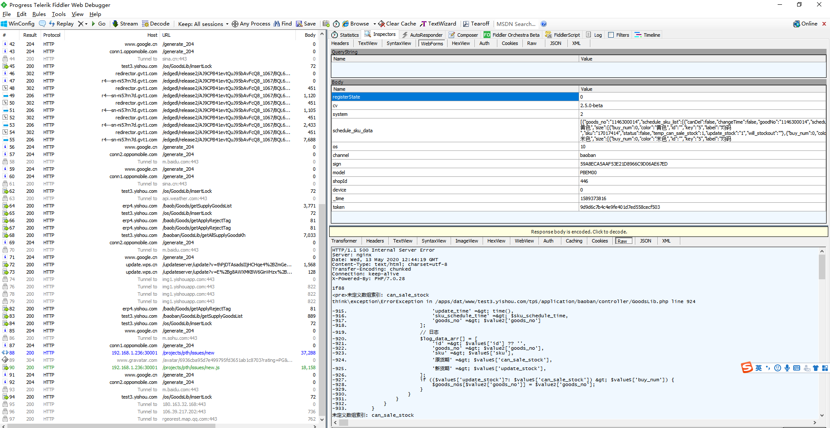
Task: Open Fiddler Orchestra Beta tab
Action: 512,35
